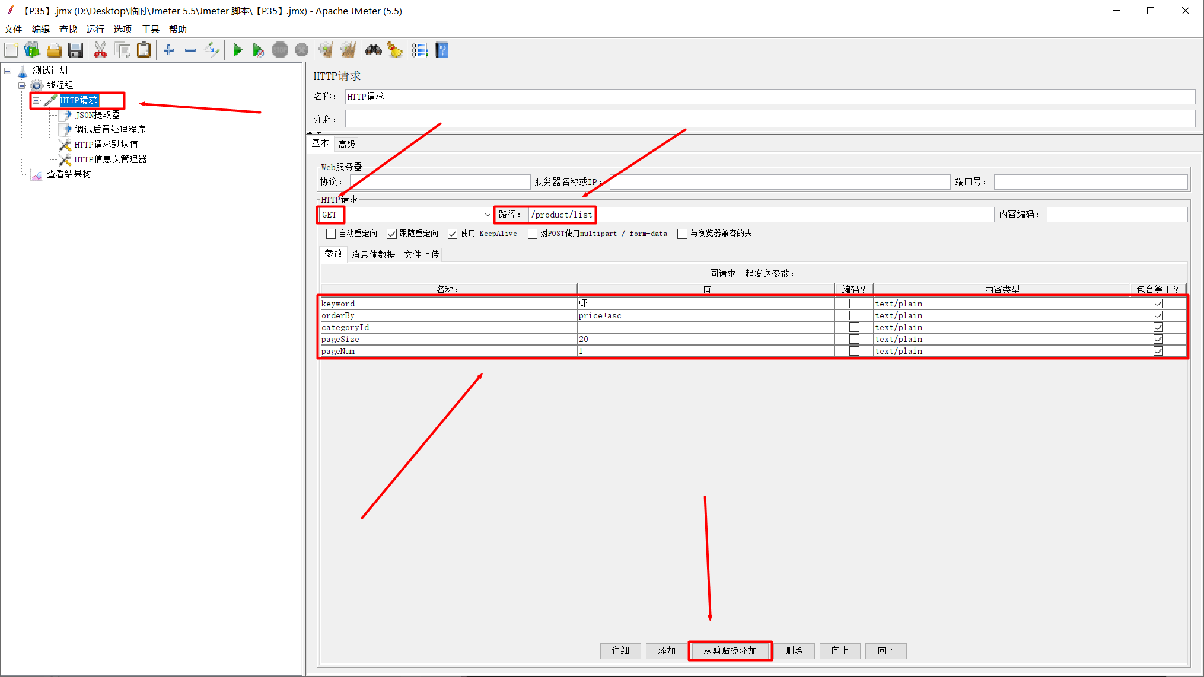Click the 删除 button
This screenshot has width=1204, height=677.
[794, 650]
